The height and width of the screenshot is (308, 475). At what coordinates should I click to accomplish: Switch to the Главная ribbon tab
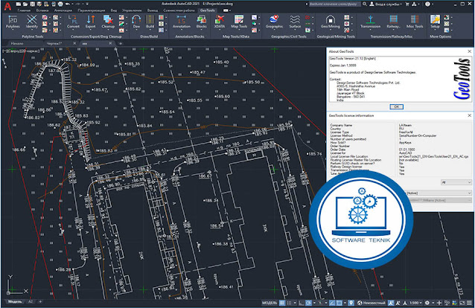coord(24,10)
